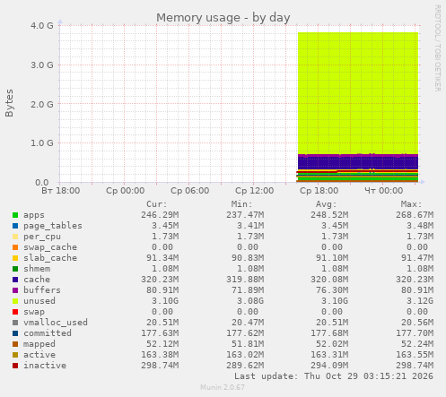Click the 'Bytes' y-axis label

[9, 103]
